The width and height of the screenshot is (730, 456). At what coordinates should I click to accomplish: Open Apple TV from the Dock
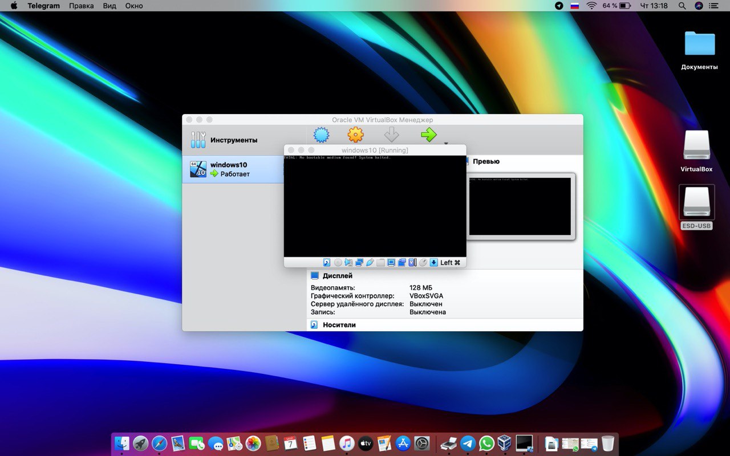pos(366,443)
